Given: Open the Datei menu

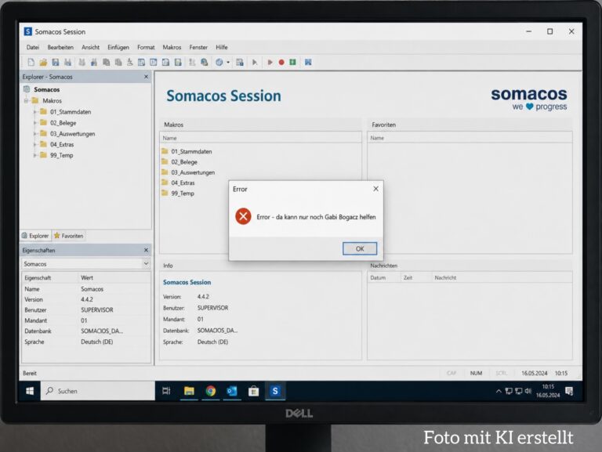Looking at the screenshot, I should pyautogui.click(x=33, y=47).
